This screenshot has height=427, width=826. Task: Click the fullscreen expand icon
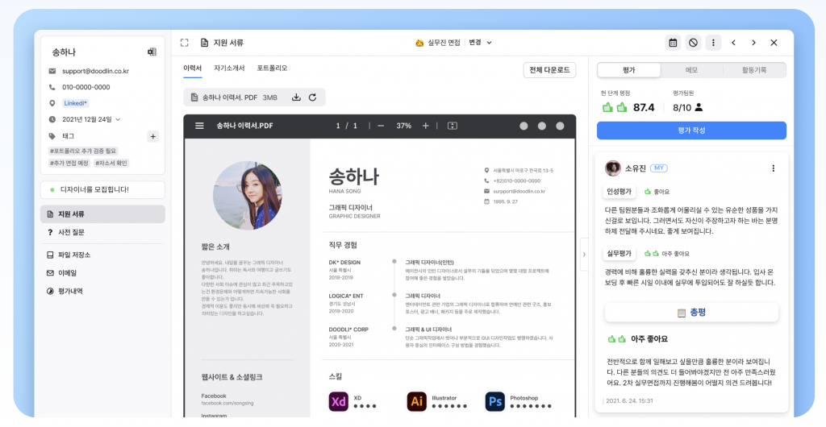(185, 43)
